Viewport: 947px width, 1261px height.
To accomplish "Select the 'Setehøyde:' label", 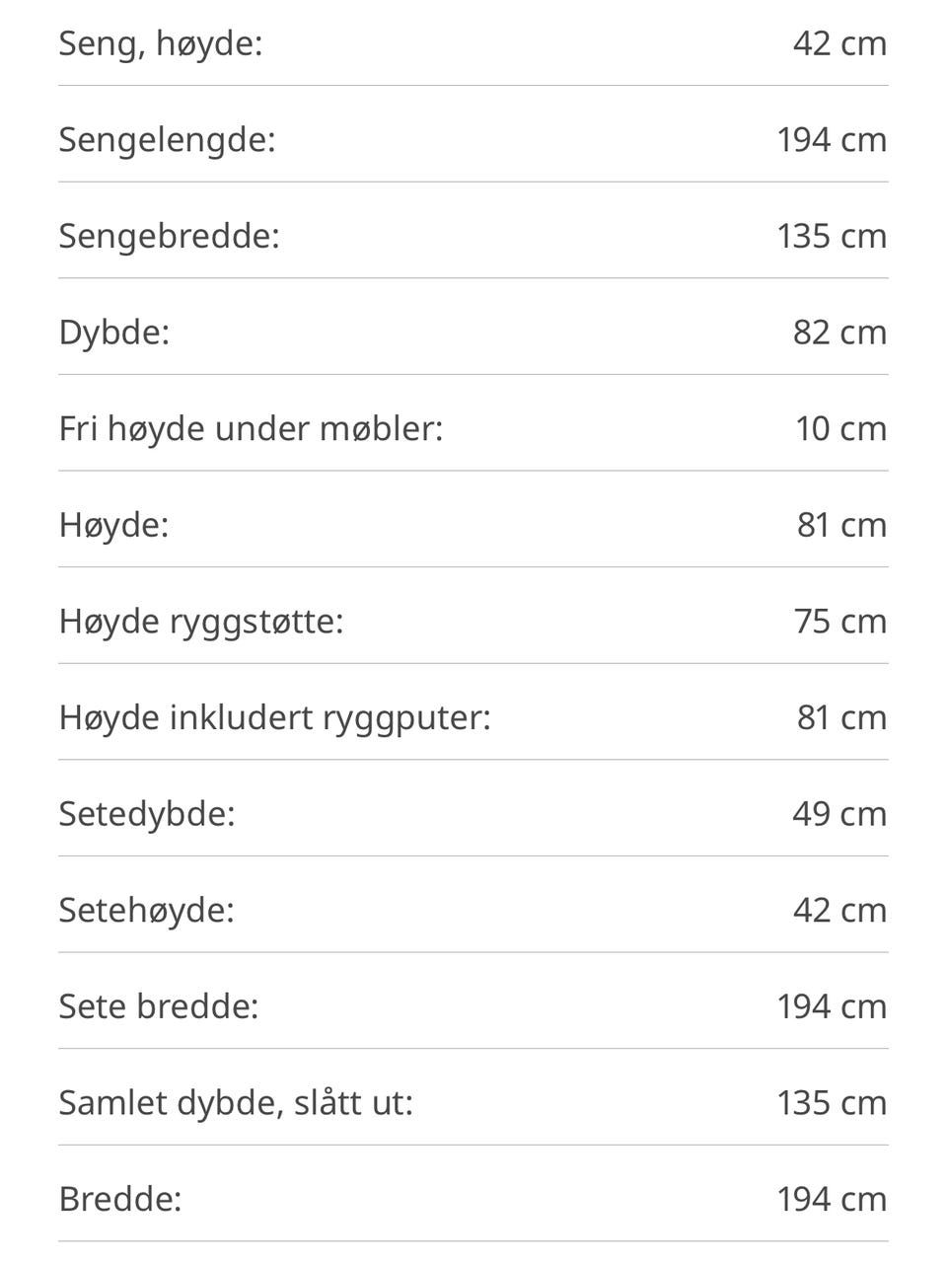I will pos(146,909).
